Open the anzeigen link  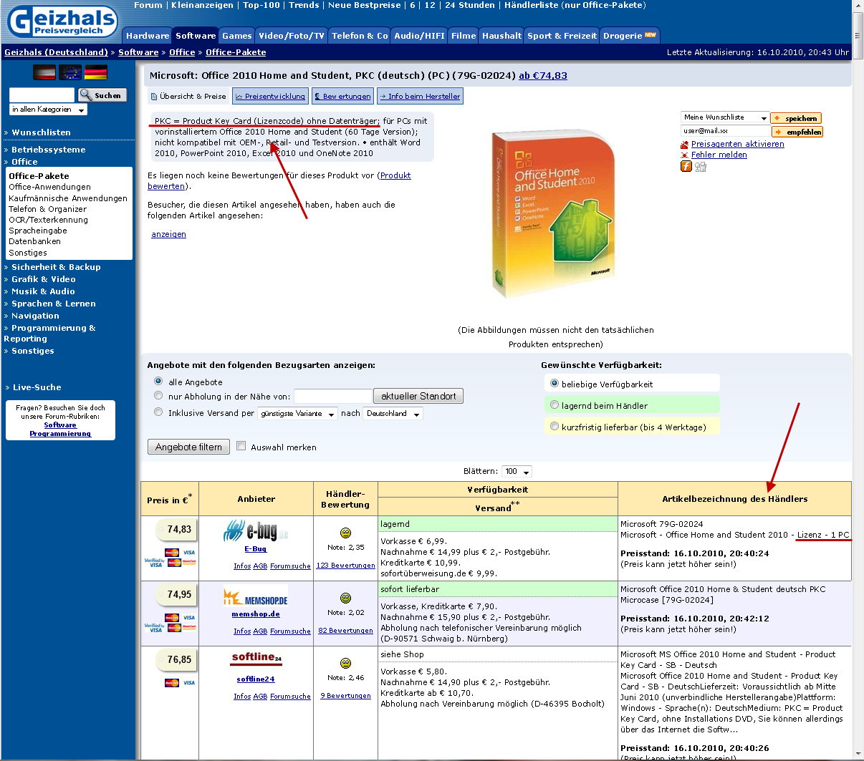click(168, 234)
